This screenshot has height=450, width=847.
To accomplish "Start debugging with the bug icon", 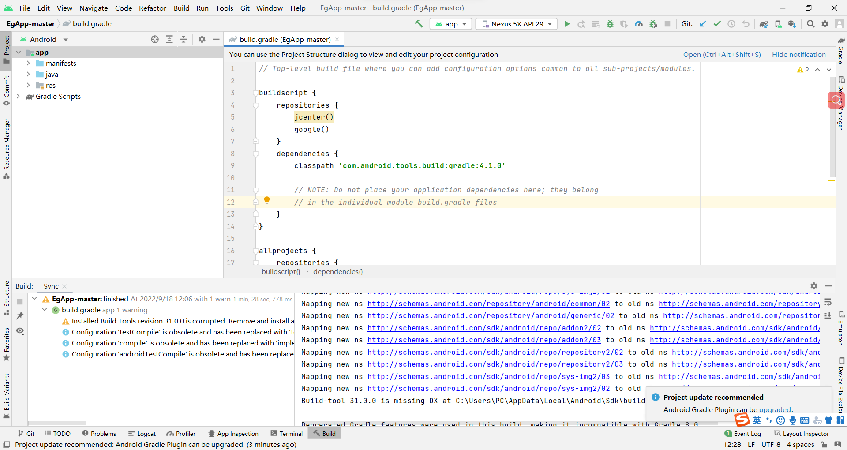I will click(x=610, y=24).
